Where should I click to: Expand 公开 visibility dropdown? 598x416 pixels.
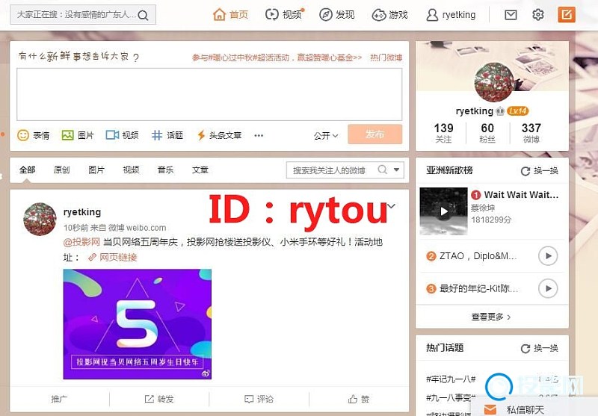click(326, 136)
